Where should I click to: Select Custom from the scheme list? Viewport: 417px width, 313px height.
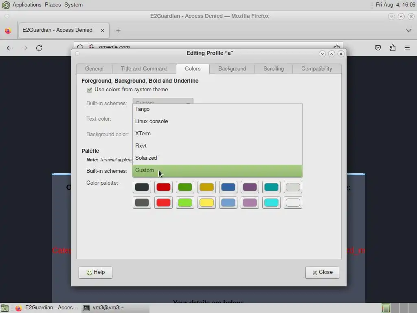click(217, 171)
